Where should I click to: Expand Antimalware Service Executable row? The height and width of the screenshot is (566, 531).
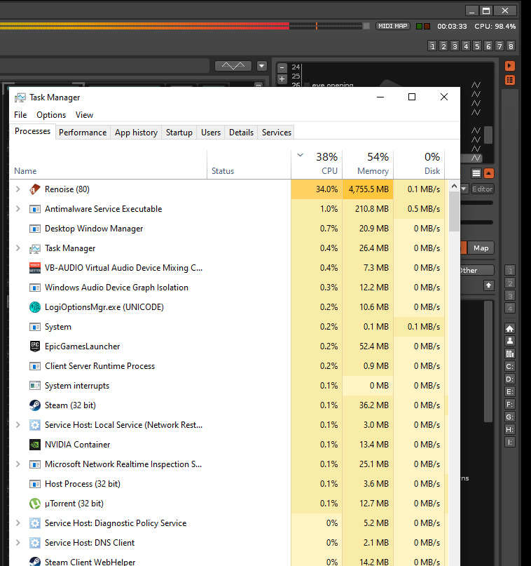tap(18, 208)
